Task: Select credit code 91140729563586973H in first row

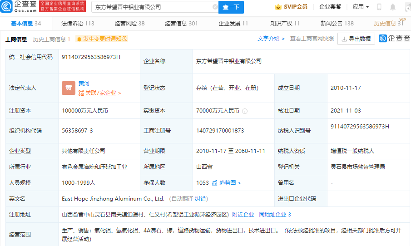Action: (91, 57)
